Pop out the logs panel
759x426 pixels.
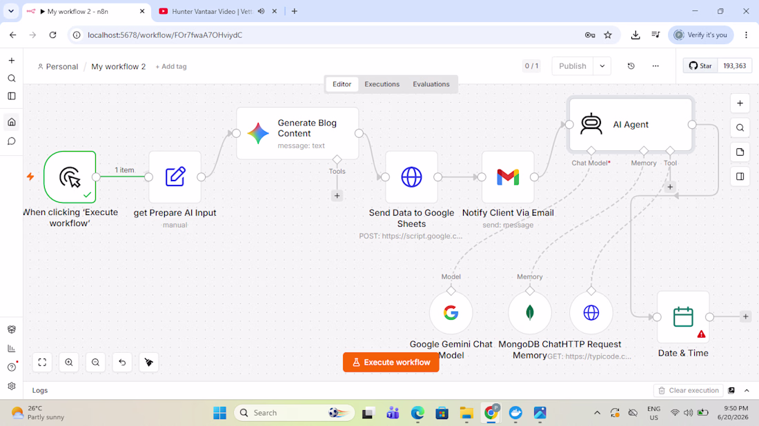[x=731, y=390]
